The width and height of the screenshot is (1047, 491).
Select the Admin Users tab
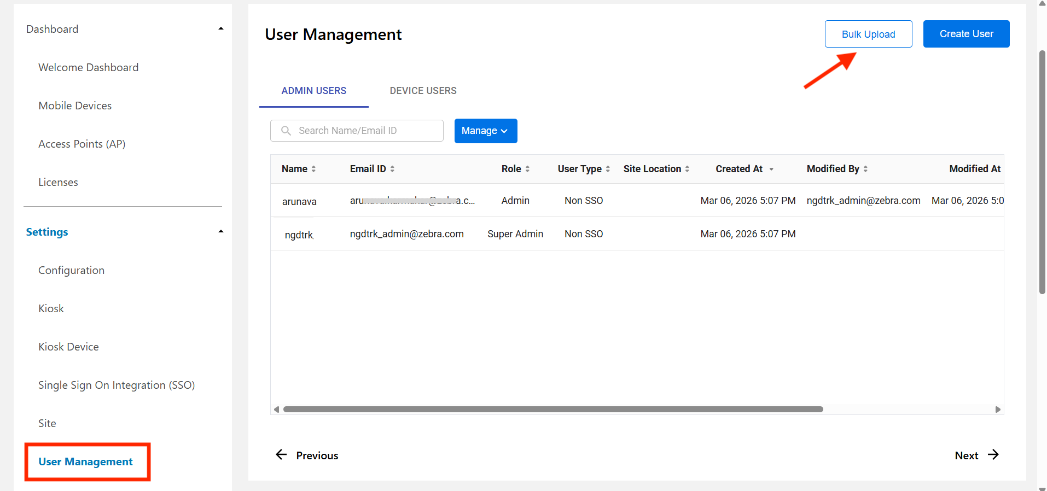point(313,91)
